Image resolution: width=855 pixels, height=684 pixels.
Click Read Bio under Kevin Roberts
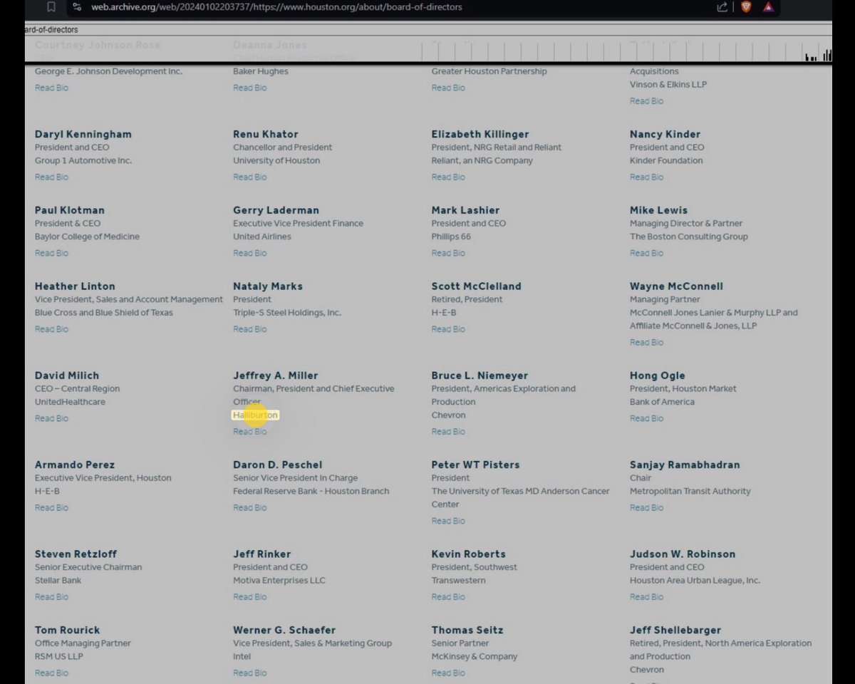(x=448, y=597)
